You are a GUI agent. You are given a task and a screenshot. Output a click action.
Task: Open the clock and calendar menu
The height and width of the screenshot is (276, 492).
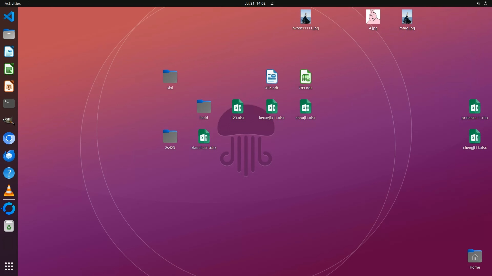tap(255, 3)
